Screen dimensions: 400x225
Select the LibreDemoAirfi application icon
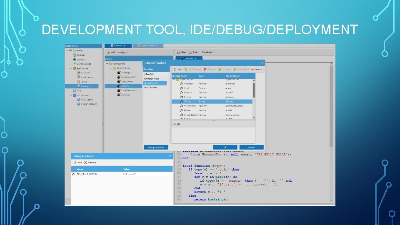click(119, 77)
